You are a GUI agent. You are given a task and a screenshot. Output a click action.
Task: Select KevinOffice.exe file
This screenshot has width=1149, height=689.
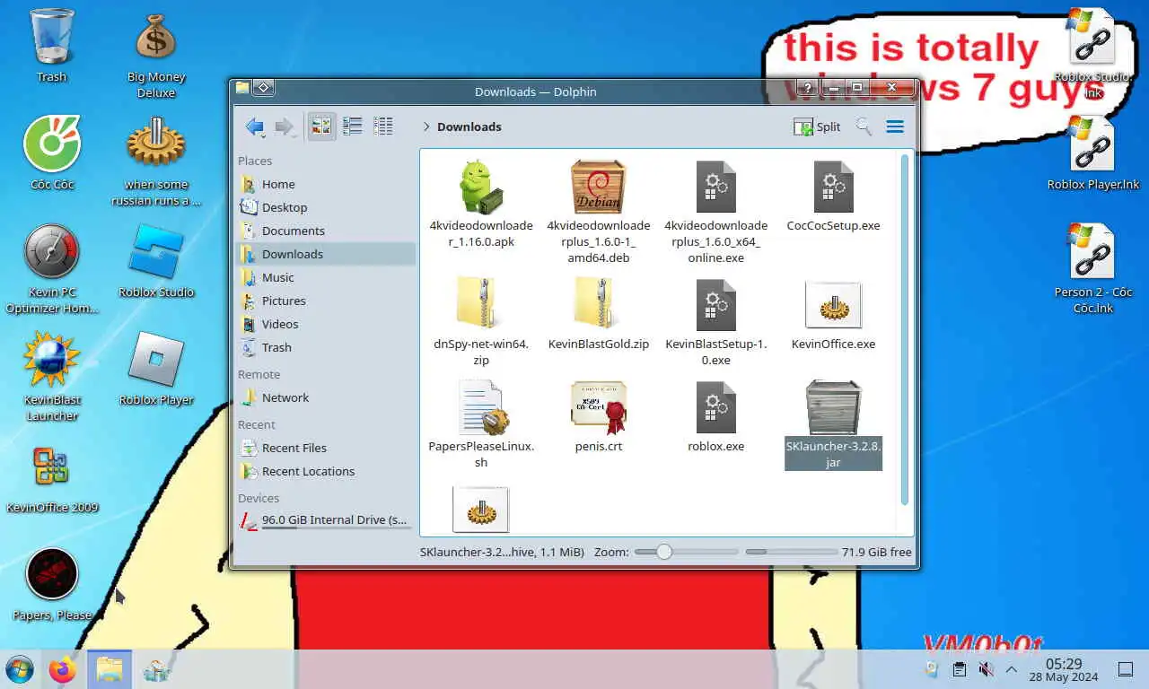tap(833, 314)
